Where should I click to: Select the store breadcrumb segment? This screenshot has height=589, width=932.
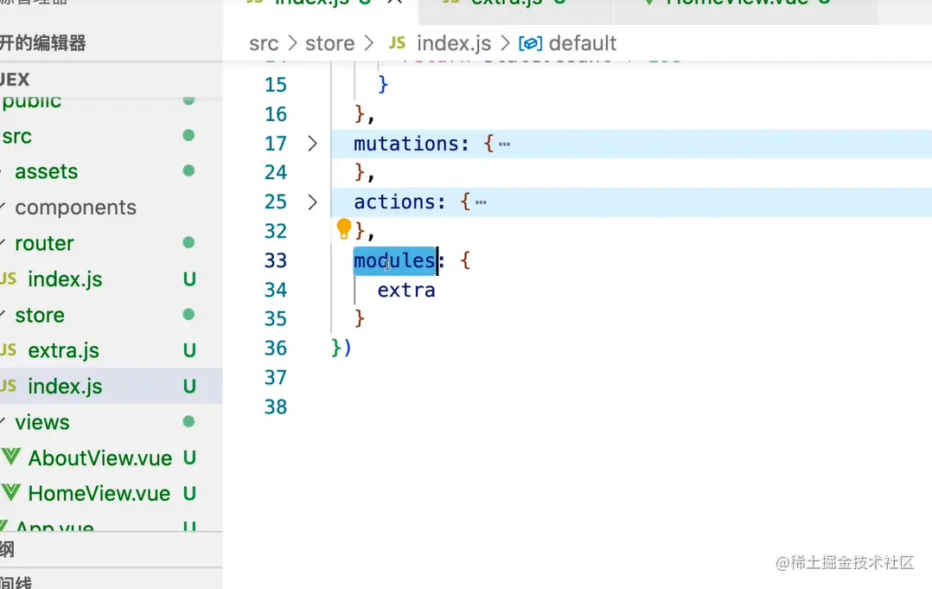(x=330, y=43)
